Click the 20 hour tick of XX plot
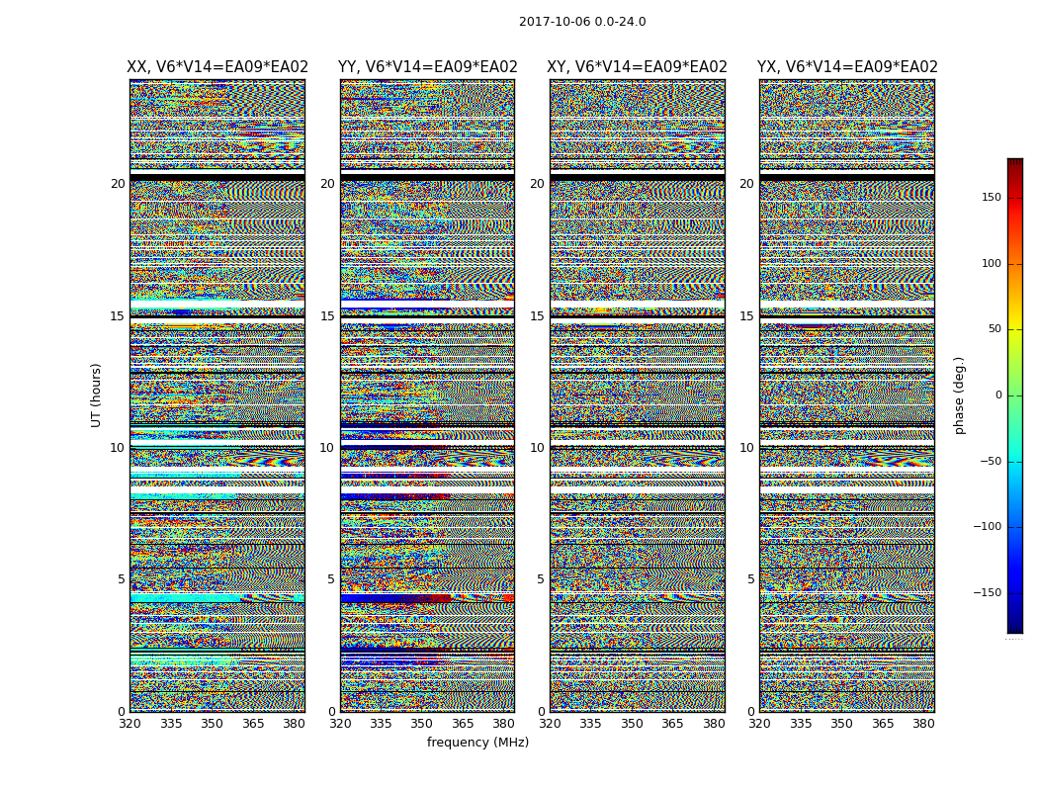 (118, 184)
